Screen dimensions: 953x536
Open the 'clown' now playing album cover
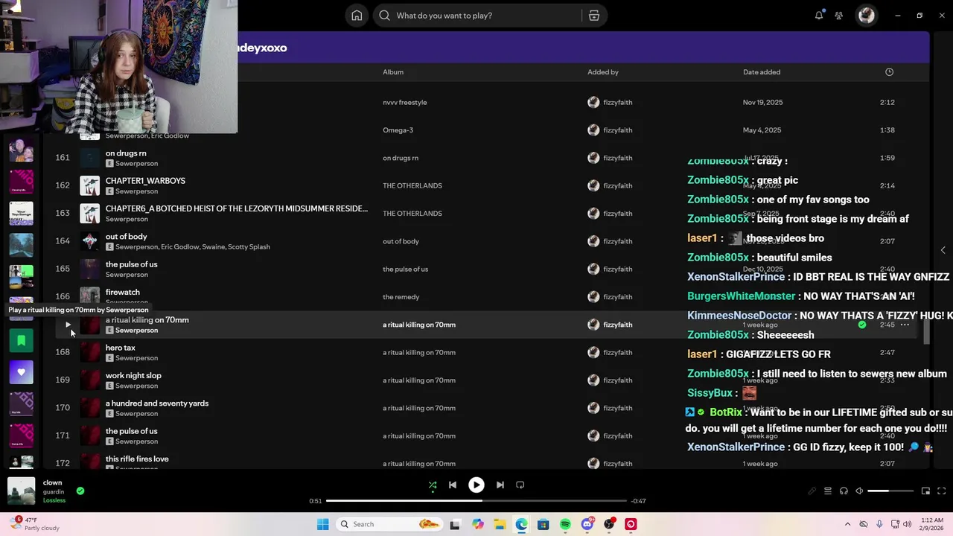[21, 491]
